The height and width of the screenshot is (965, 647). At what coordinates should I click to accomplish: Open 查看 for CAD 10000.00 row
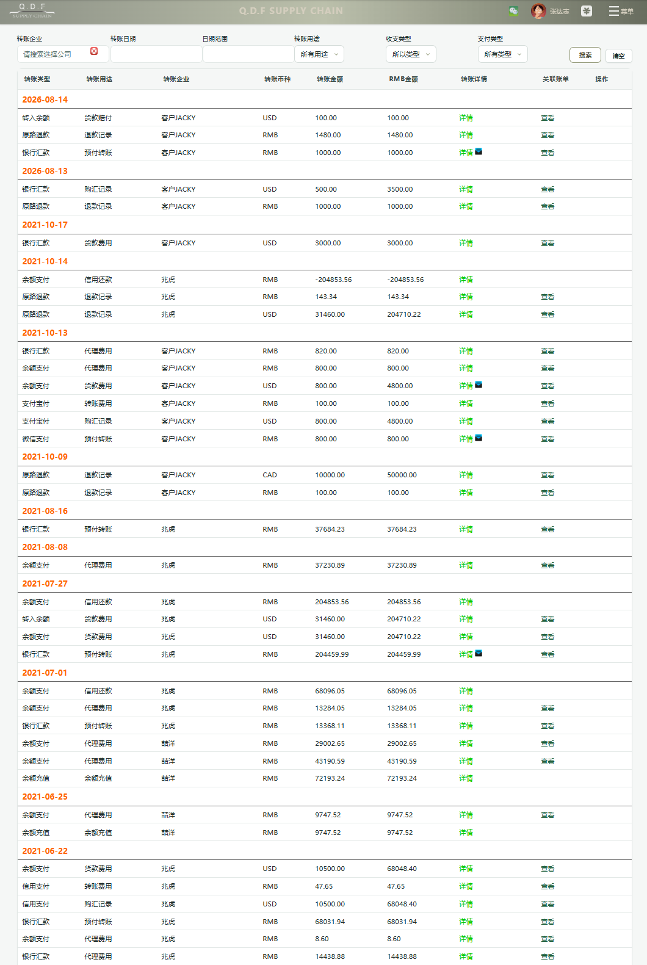coord(548,475)
